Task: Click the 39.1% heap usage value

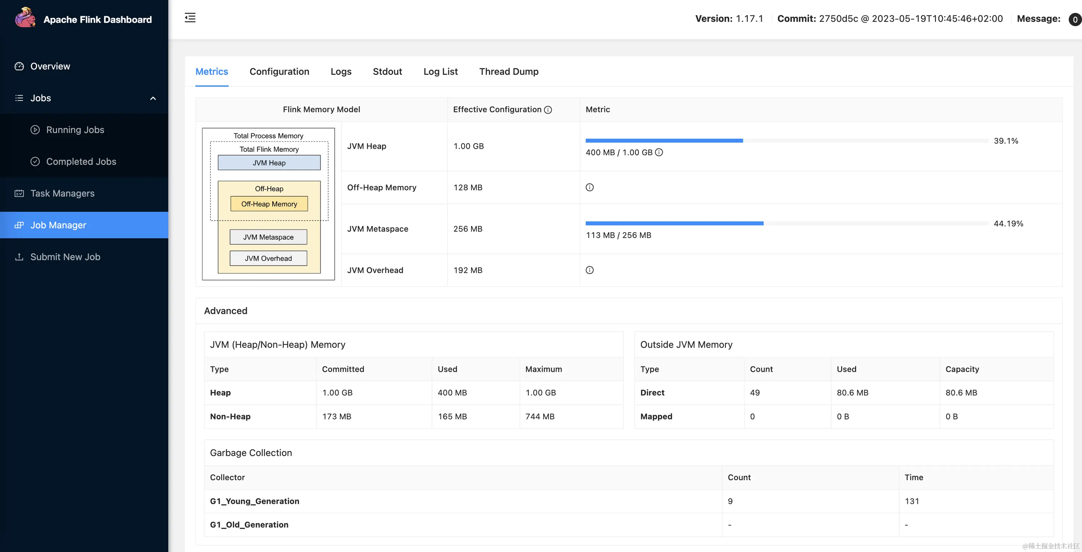Action: [x=1006, y=141]
